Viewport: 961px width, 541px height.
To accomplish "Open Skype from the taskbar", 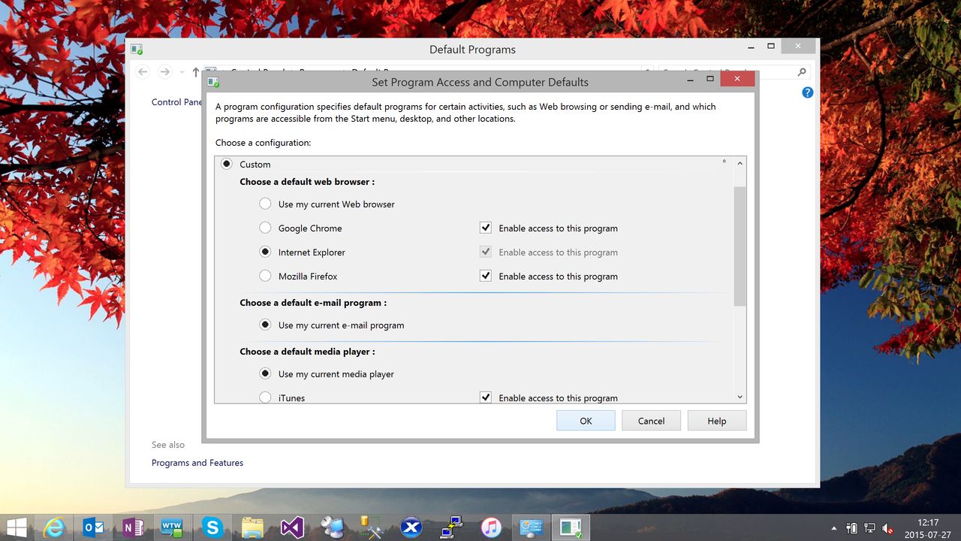I will coord(212,527).
